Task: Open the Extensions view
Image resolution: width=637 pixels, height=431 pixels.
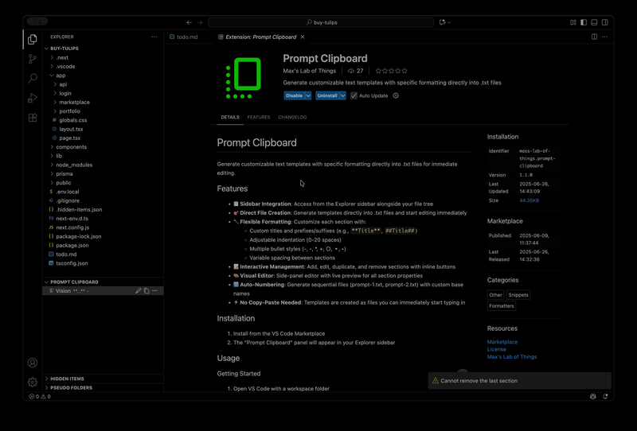Action: pos(33,118)
